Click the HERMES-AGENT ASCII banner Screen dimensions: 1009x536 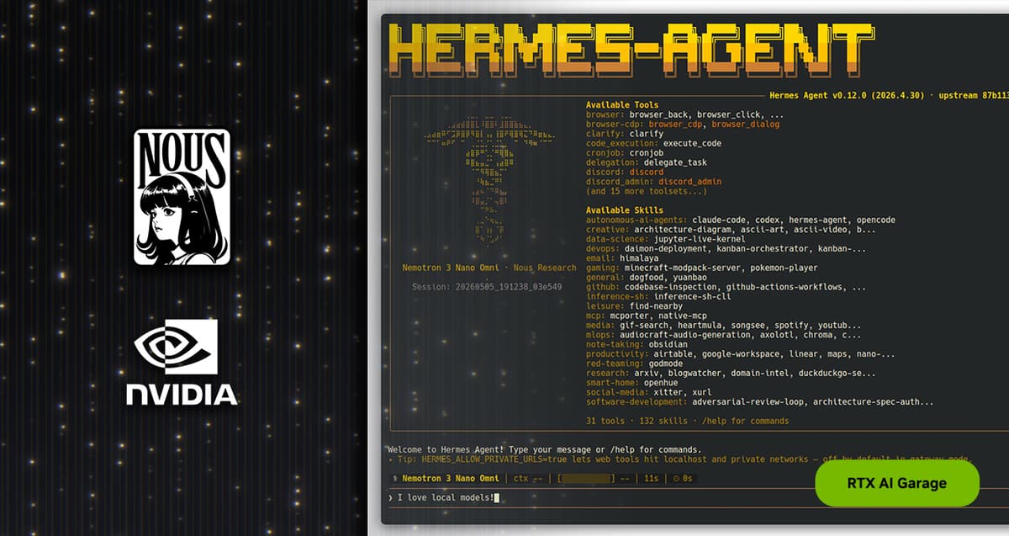point(630,51)
